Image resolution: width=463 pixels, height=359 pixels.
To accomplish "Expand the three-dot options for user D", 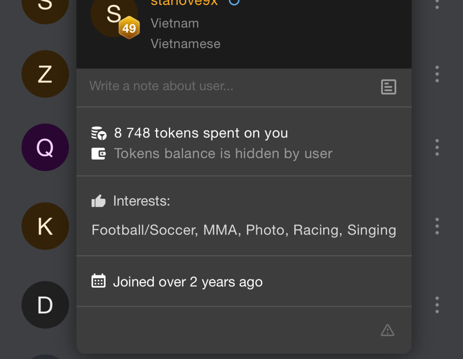I will coord(437,305).
